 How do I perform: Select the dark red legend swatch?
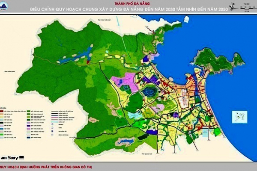coord(2,111)
